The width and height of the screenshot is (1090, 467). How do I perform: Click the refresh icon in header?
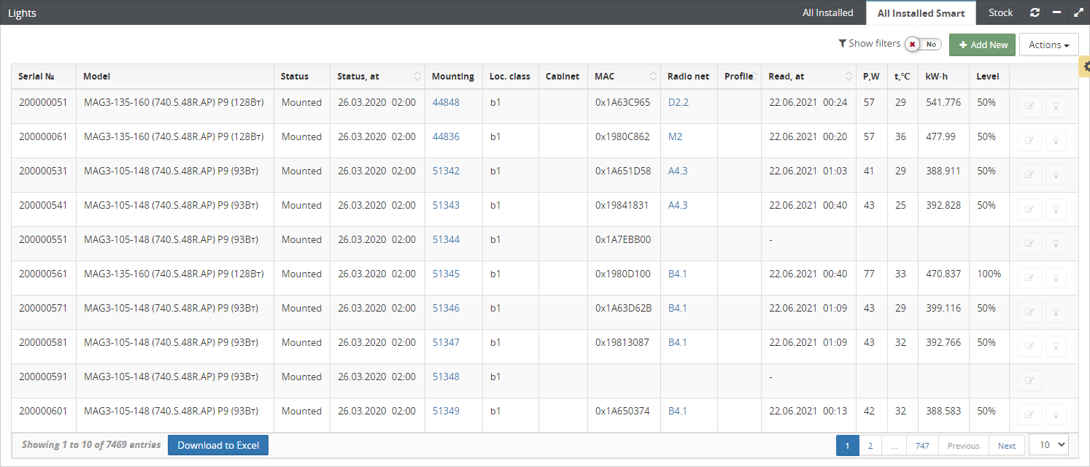(x=1035, y=12)
